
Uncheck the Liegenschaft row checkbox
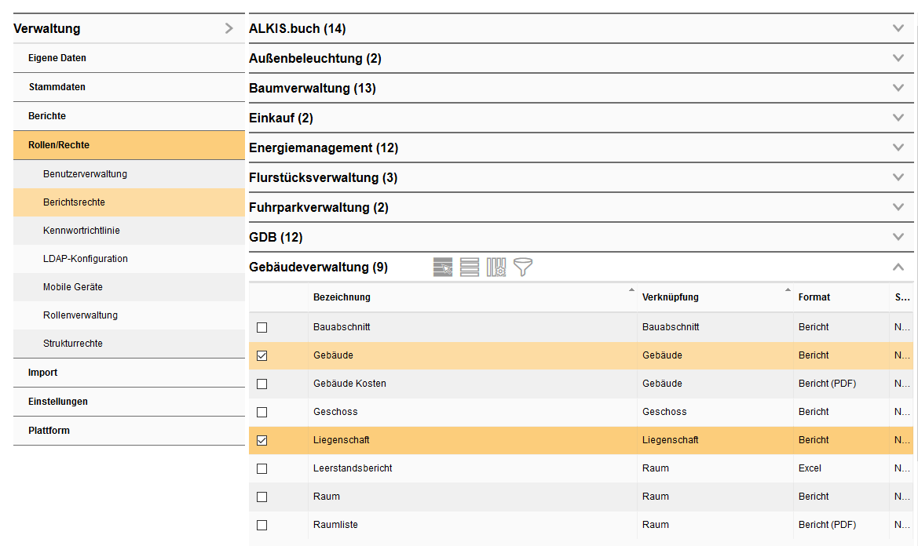click(x=262, y=440)
